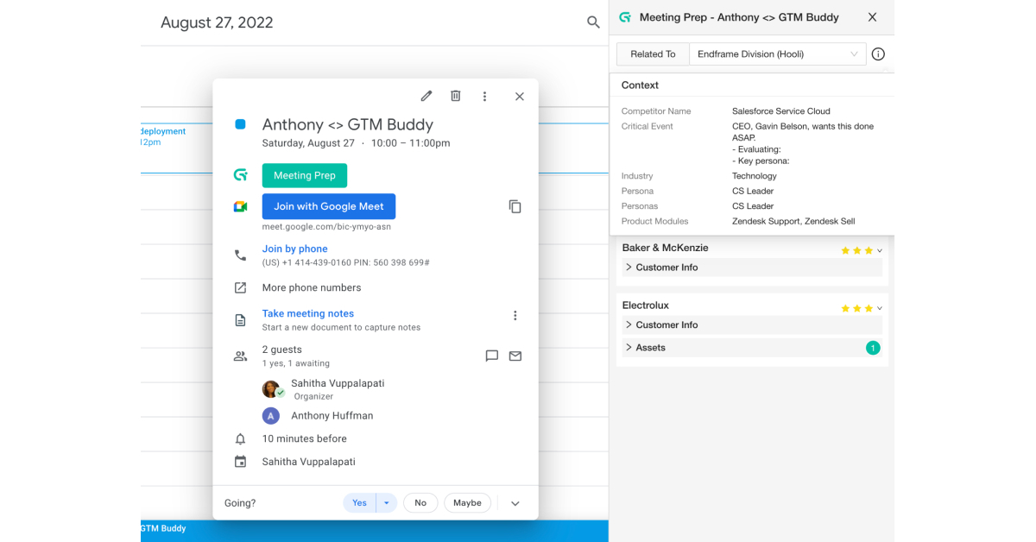
Task: Mark attendance as No
Action: coord(420,502)
